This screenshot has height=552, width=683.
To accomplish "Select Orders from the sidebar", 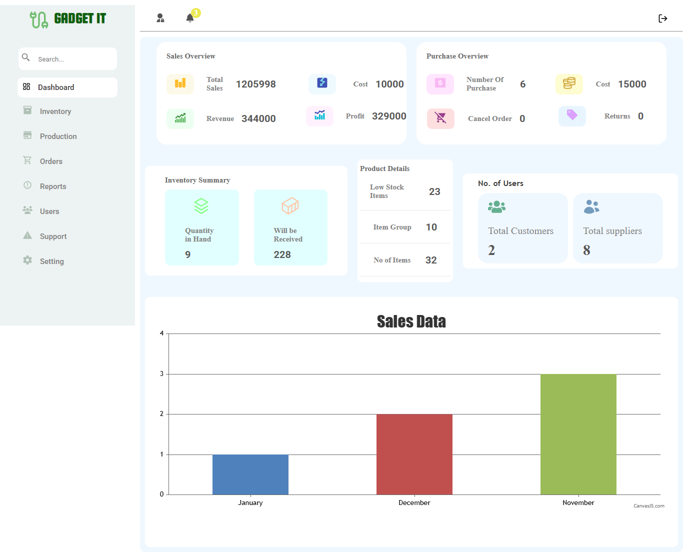I will click(50, 161).
